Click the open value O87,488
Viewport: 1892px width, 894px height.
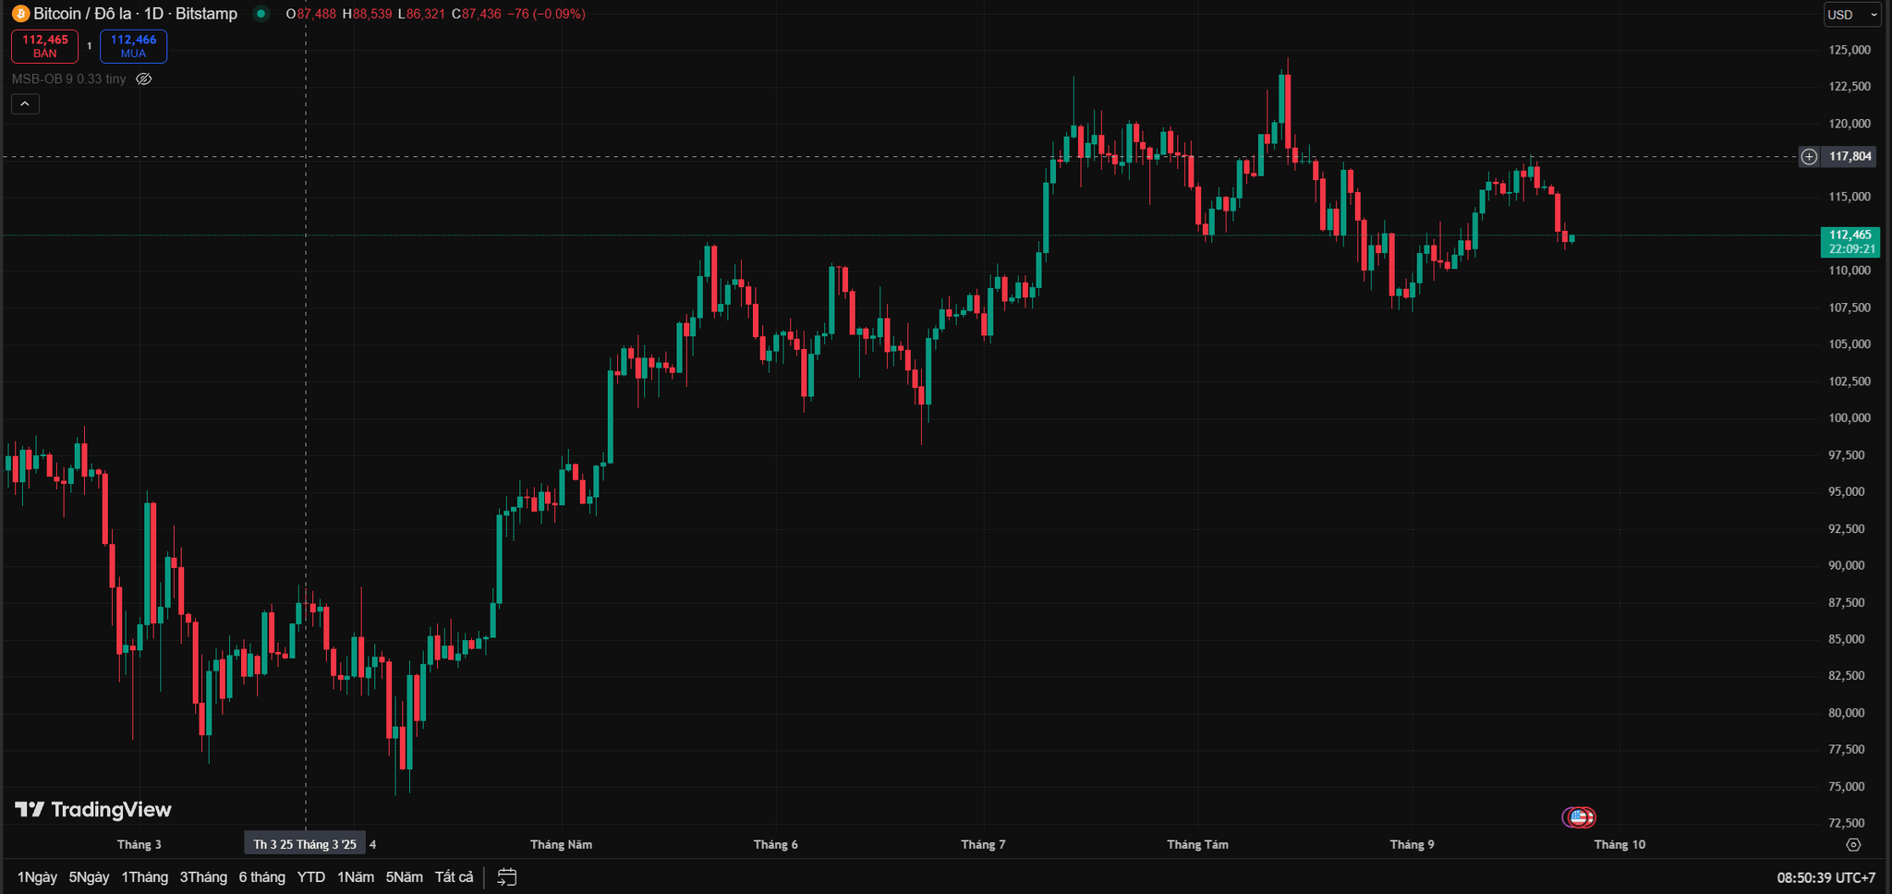311,14
